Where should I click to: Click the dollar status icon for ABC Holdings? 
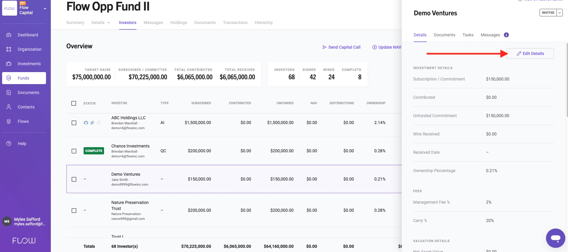click(99, 123)
